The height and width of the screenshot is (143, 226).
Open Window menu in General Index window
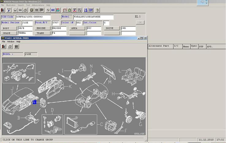pyautogui.click(x=11, y=42)
